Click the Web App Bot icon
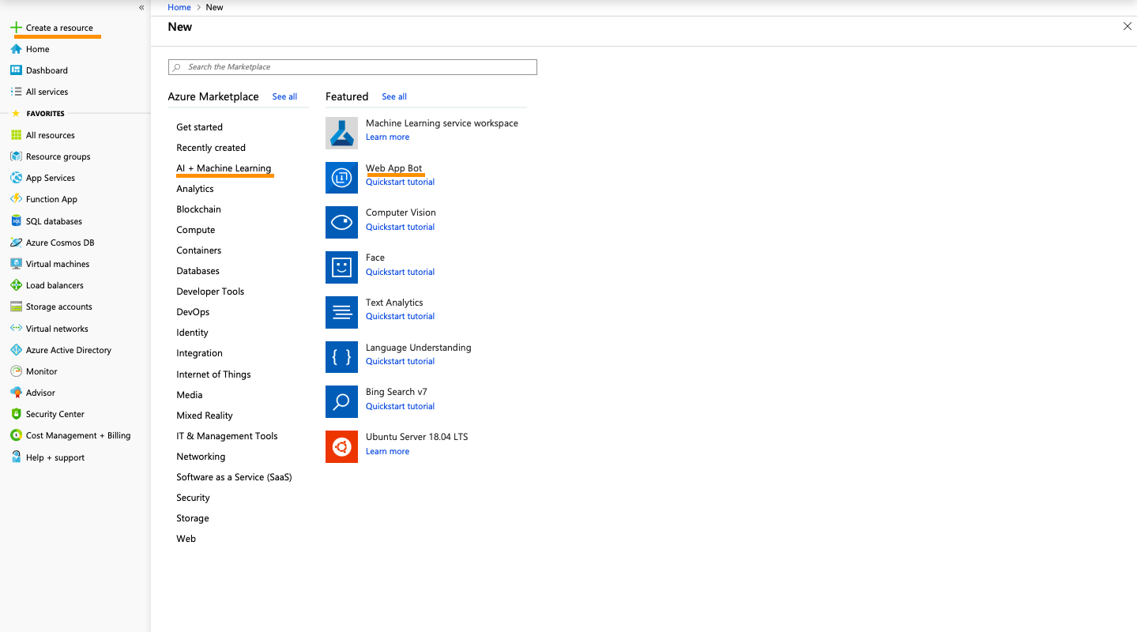The width and height of the screenshot is (1137, 632). 341,178
